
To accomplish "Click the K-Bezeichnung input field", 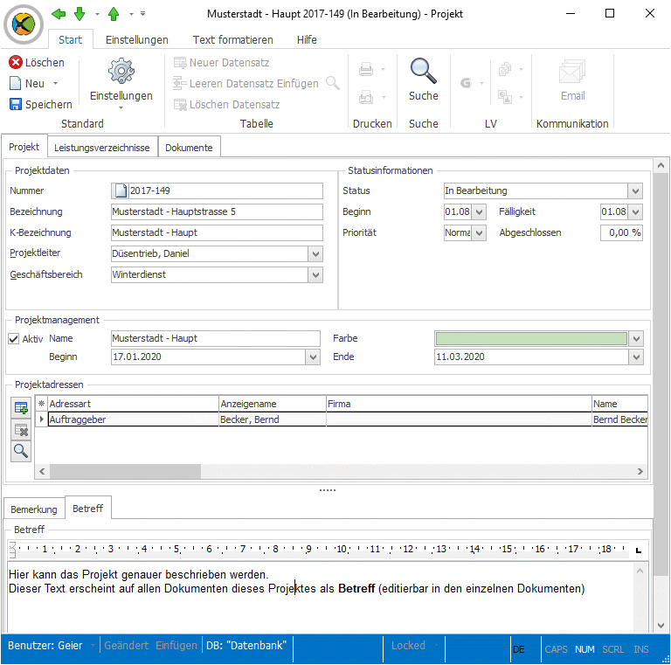I will [217, 232].
